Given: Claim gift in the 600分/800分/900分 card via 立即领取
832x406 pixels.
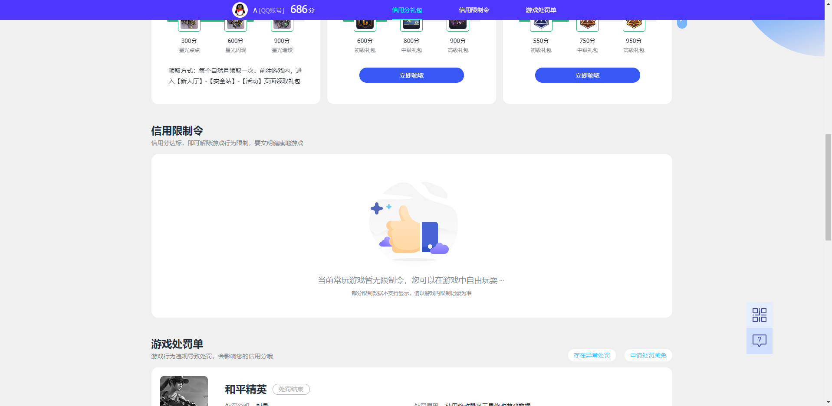Looking at the screenshot, I should click(x=411, y=75).
